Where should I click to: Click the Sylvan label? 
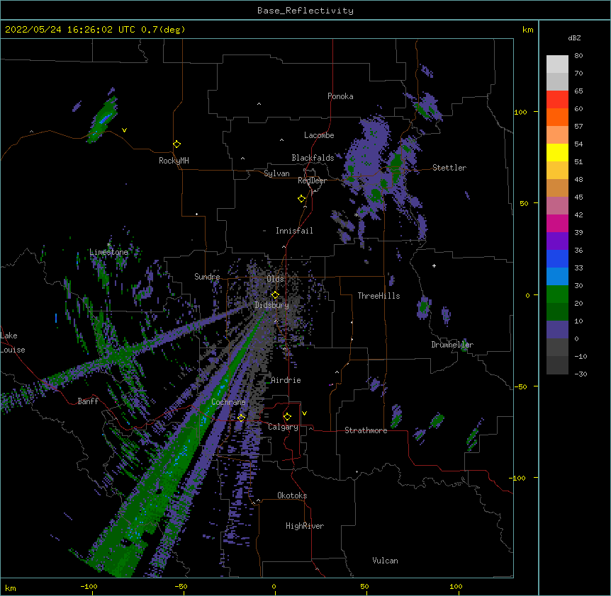point(276,173)
